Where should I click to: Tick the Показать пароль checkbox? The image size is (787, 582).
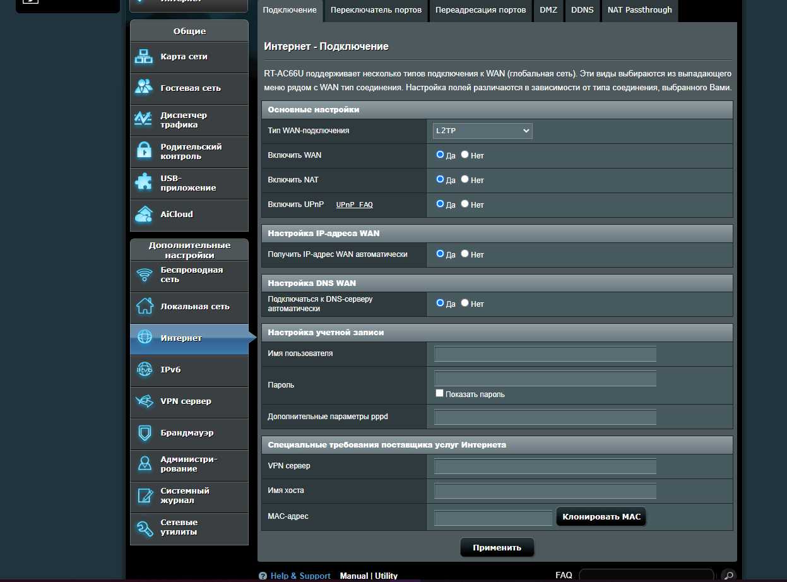pyautogui.click(x=440, y=393)
